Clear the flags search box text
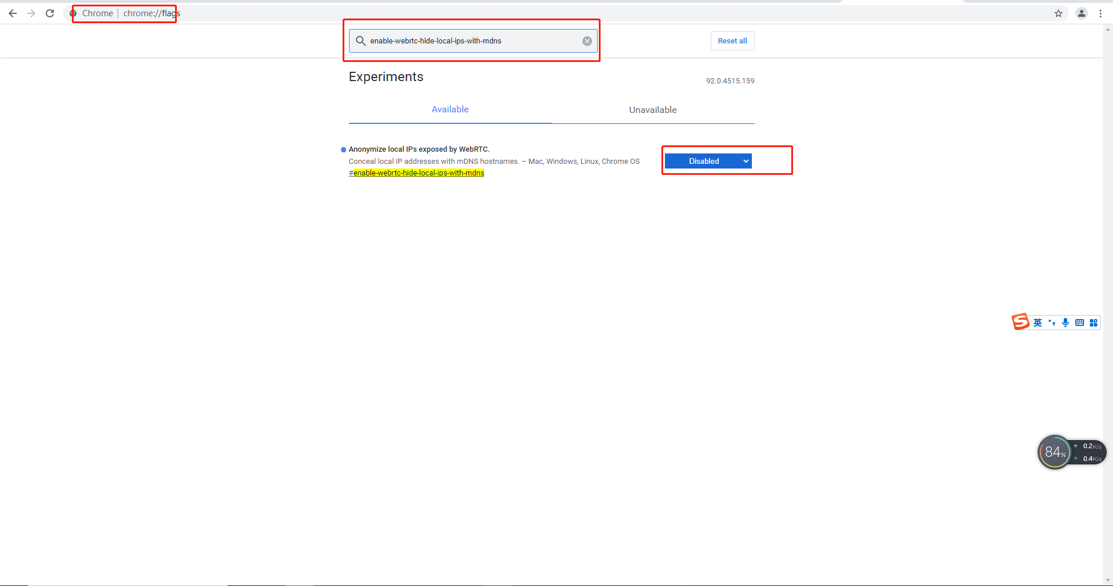Image resolution: width=1113 pixels, height=586 pixels. (587, 41)
